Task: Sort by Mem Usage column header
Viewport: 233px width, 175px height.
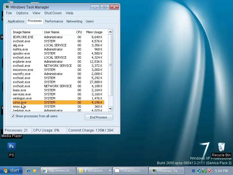Action: tap(94, 32)
